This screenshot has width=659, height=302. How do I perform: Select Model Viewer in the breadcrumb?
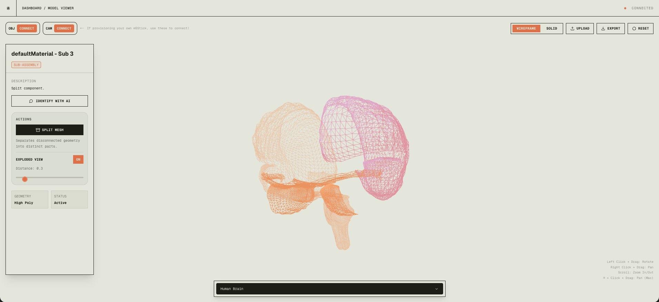click(61, 8)
